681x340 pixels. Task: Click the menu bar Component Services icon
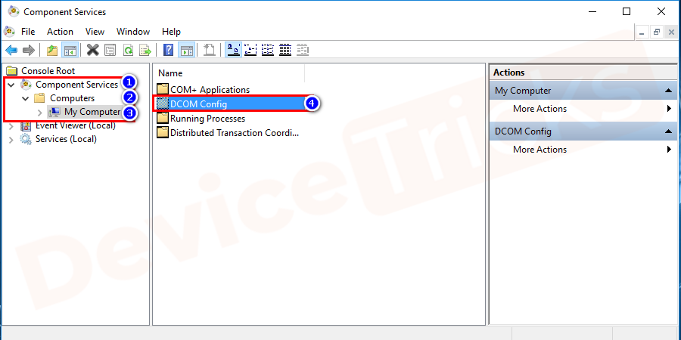coord(9,32)
